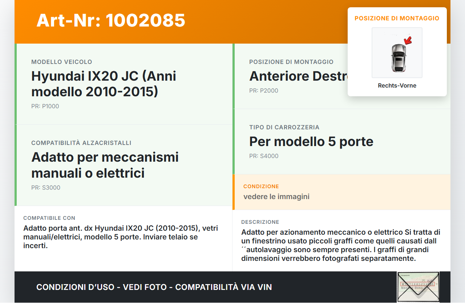The height and width of the screenshot is (303, 465).
Task: Click the car mounting position diagram image
Action: [397, 53]
